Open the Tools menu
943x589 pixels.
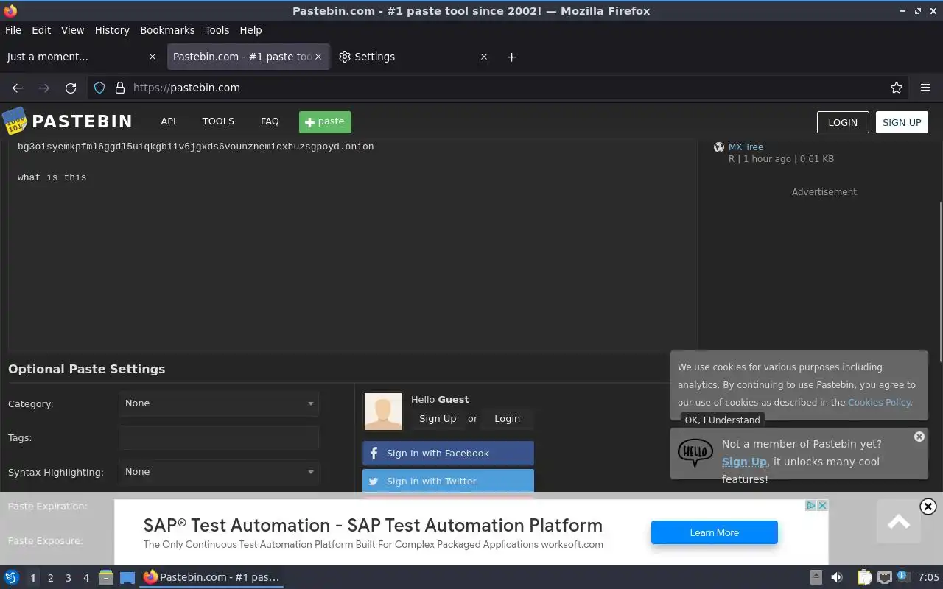click(217, 30)
